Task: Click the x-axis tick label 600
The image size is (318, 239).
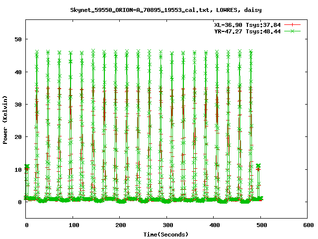Action: (309, 225)
